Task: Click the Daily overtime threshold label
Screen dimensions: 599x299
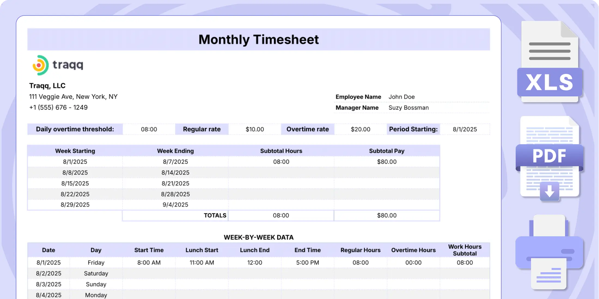Action: [x=75, y=129]
